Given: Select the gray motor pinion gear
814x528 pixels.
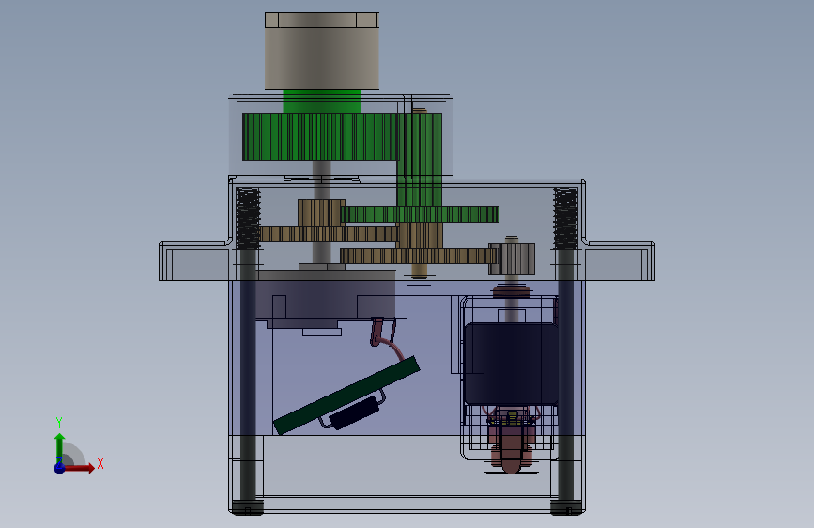Looking at the screenshot, I should point(512,259).
